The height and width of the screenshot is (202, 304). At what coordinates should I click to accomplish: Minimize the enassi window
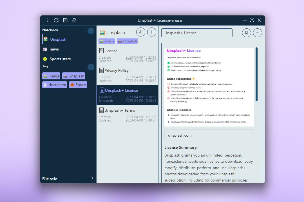[x=245, y=20]
